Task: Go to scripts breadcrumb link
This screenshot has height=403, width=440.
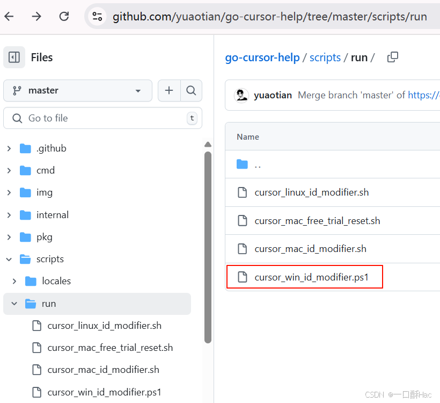Action: tap(325, 57)
